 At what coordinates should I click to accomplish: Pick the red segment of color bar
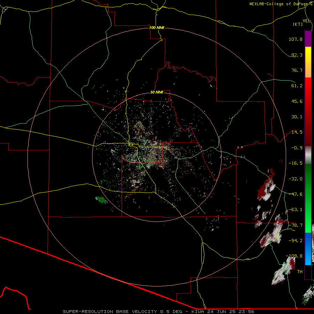pos(308,112)
